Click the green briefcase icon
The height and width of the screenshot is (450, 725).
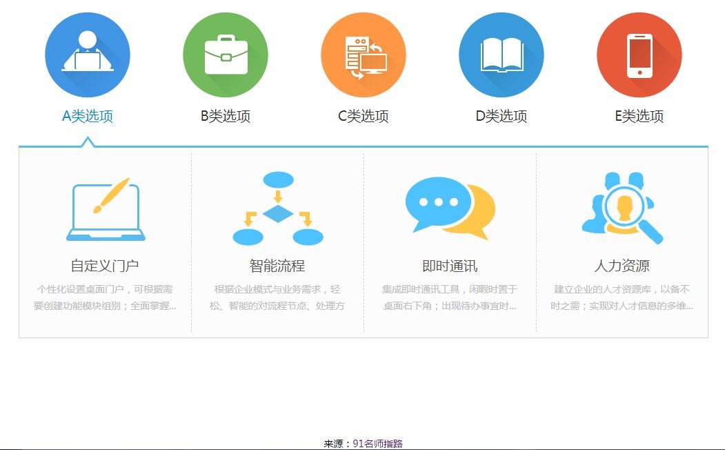pyautogui.click(x=226, y=55)
